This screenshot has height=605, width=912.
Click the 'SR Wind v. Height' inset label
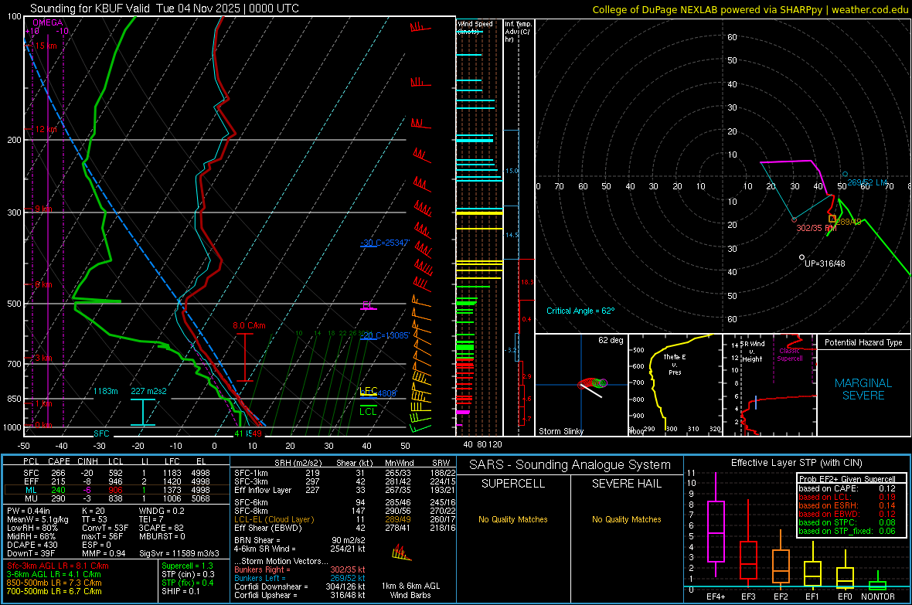pos(752,352)
